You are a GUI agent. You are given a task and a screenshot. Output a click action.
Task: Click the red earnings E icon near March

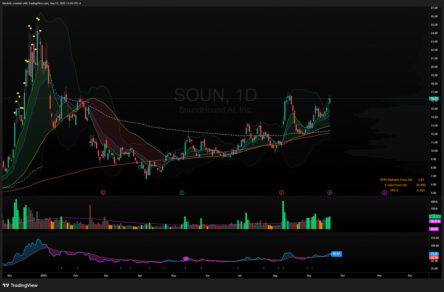click(103, 193)
